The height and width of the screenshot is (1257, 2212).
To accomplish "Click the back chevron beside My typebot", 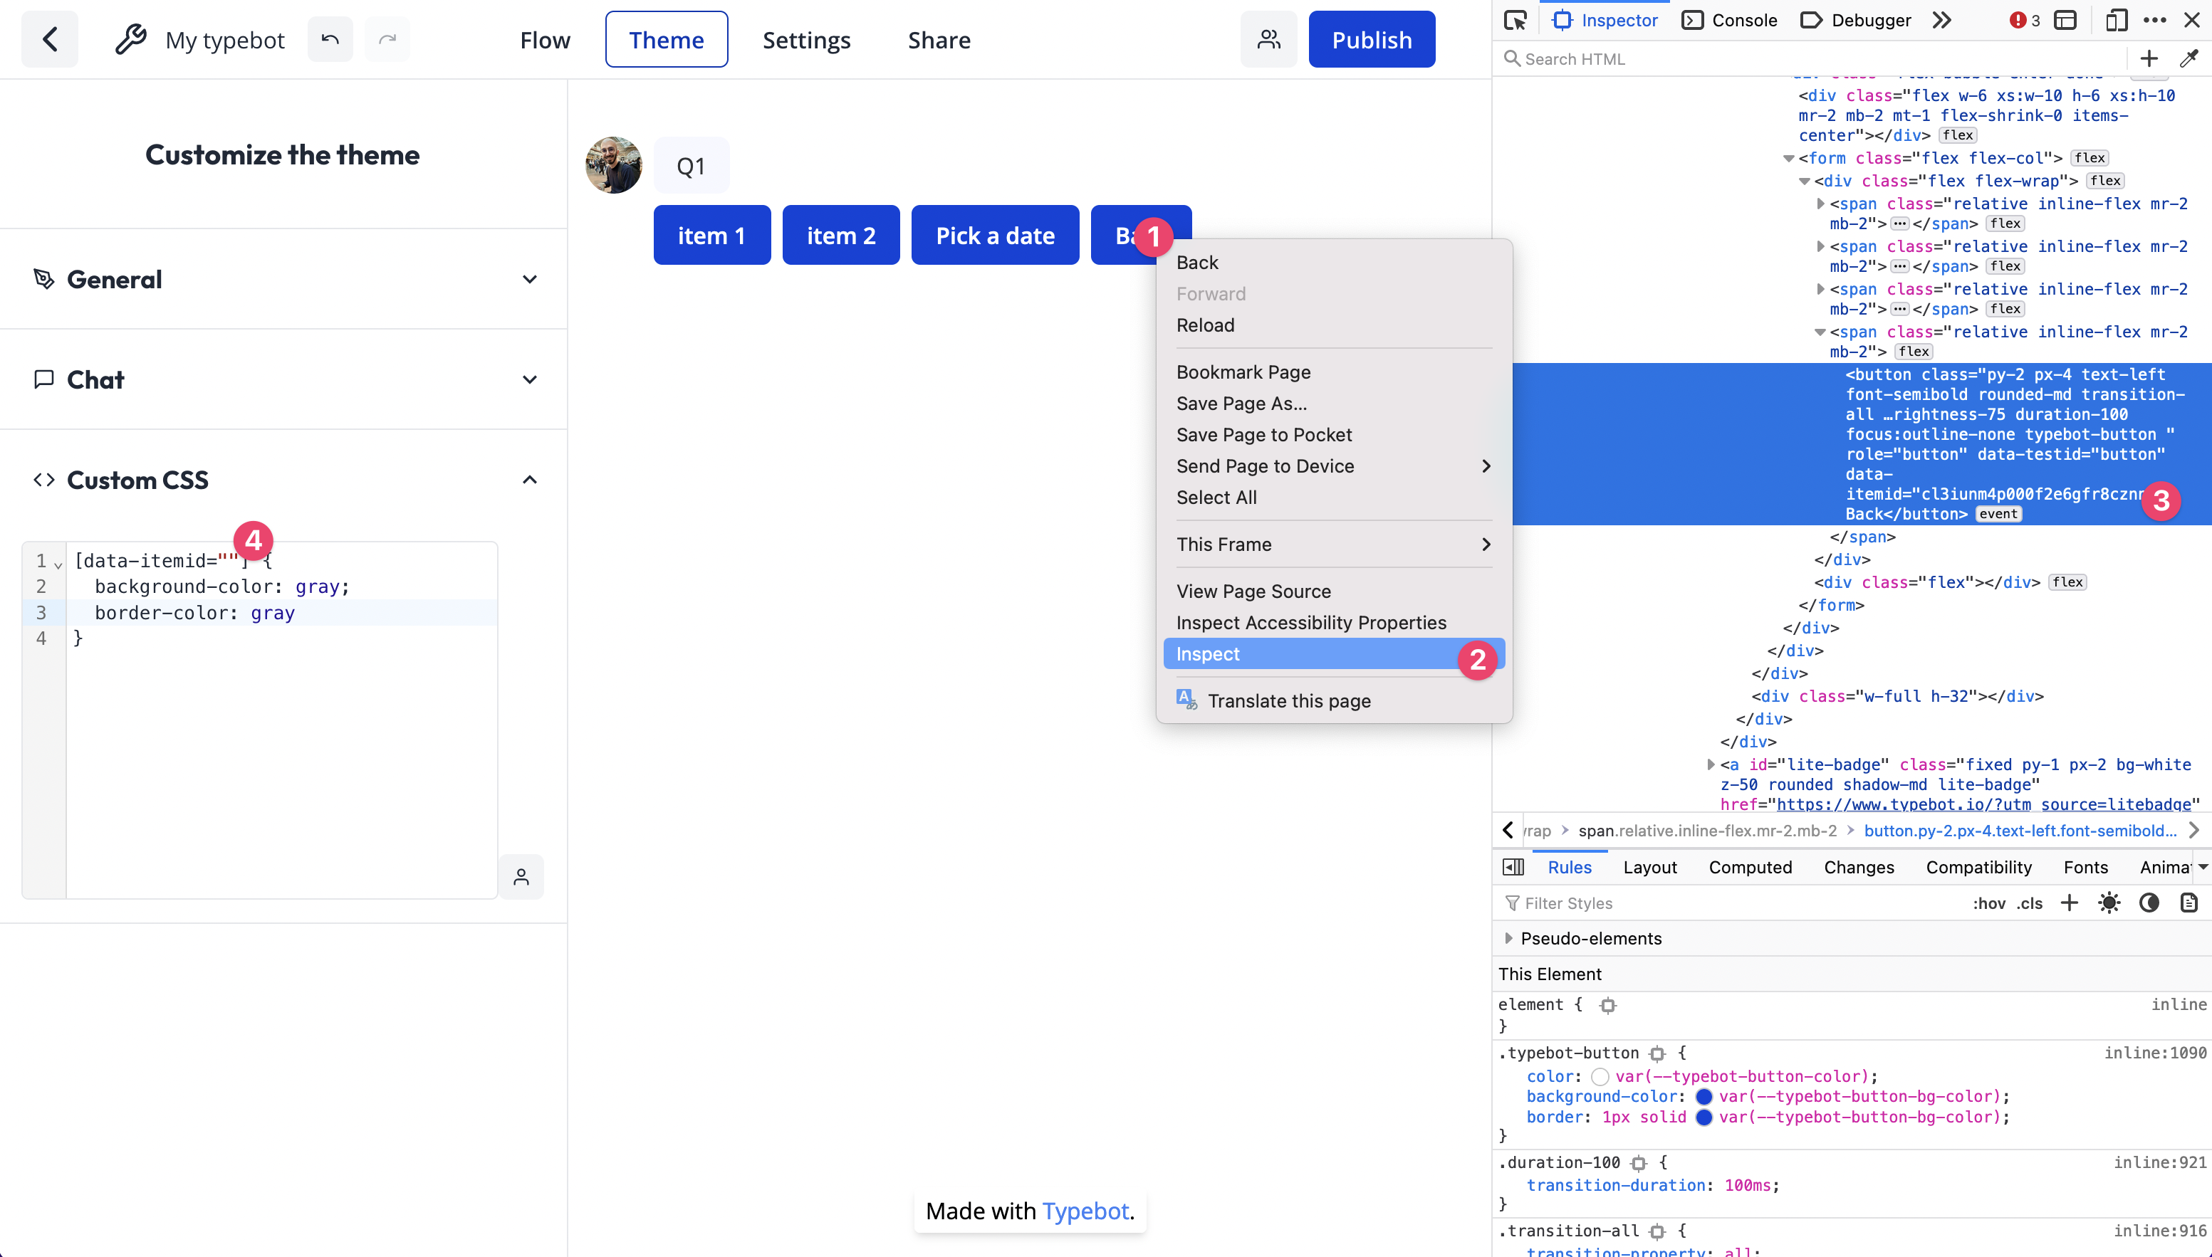I will (50, 40).
